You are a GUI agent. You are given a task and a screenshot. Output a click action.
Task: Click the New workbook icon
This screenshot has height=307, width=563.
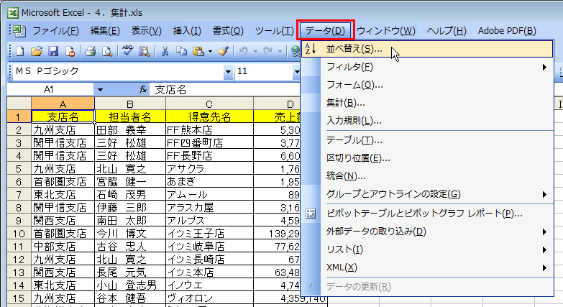click(x=19, y=51)
